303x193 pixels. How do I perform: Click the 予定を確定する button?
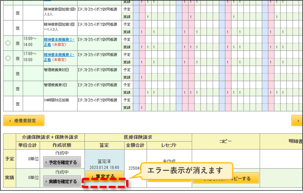click(62, 162)
